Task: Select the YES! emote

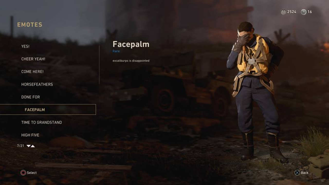Action: tap(25, 46)
